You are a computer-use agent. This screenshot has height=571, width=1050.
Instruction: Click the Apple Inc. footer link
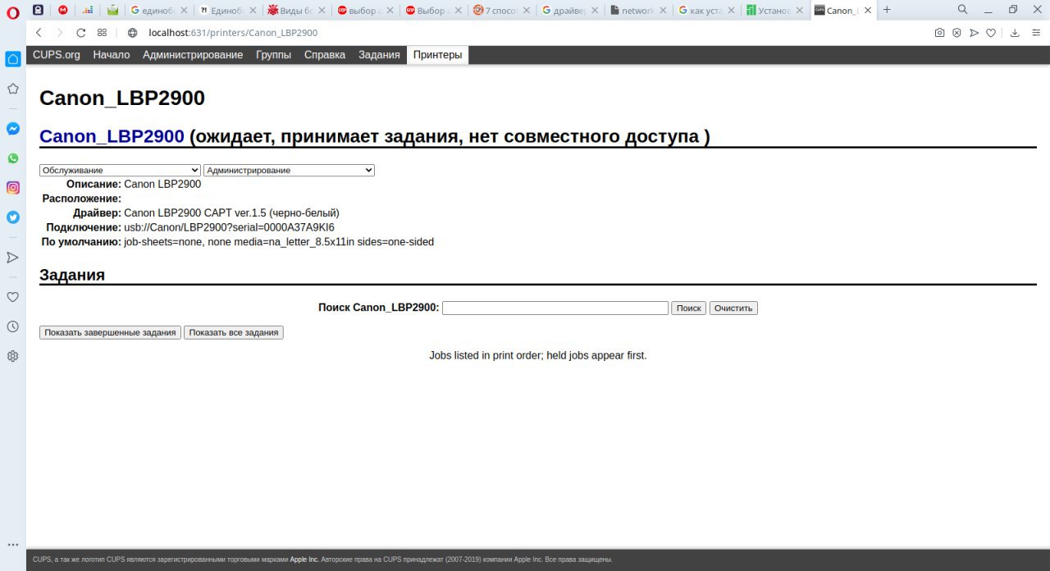[x=304, y=560]
